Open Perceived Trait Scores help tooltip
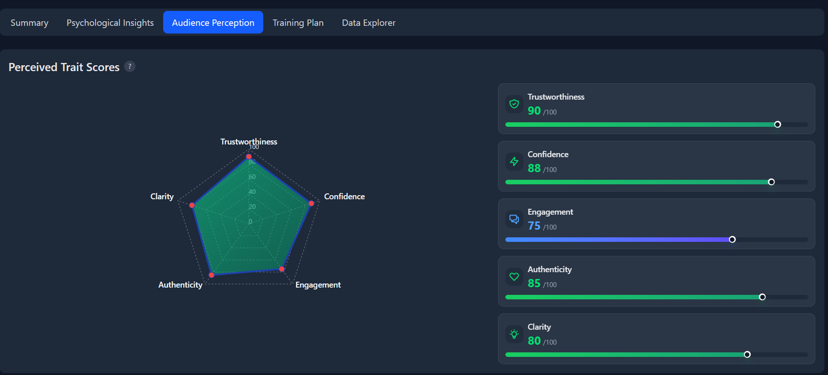The width and height of the screenshot is (828, 375). pyautogui.click(x=130, y=67)
